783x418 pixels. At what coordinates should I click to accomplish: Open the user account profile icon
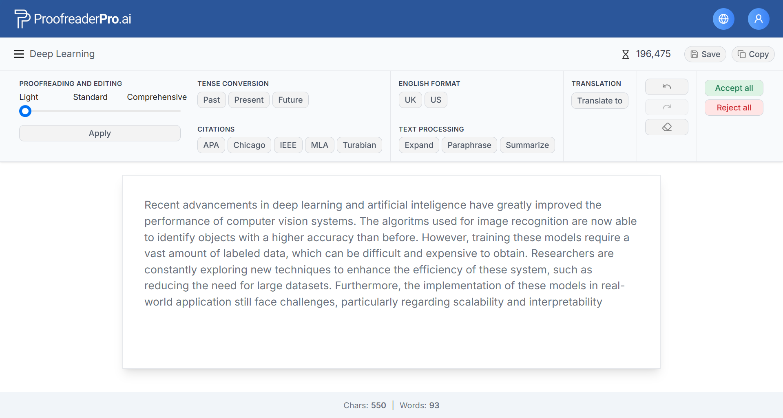(x=758, y=19)
